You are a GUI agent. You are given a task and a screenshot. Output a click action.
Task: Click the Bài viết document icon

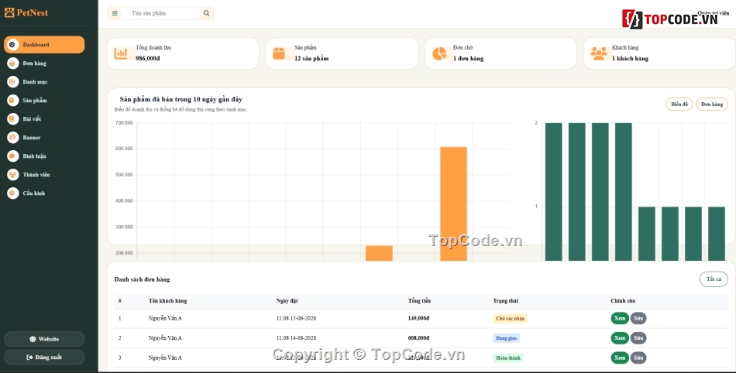click(x=12, y=119)
